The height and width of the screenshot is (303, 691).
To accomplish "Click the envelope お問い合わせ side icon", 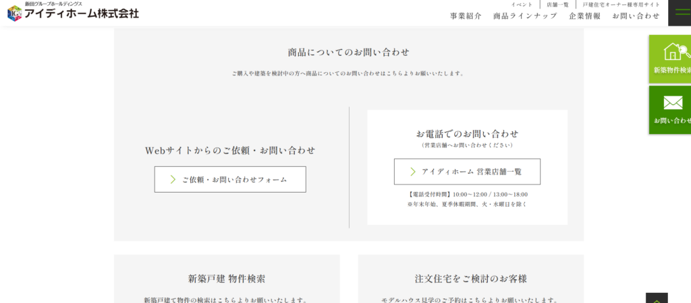I will point(673,103).
